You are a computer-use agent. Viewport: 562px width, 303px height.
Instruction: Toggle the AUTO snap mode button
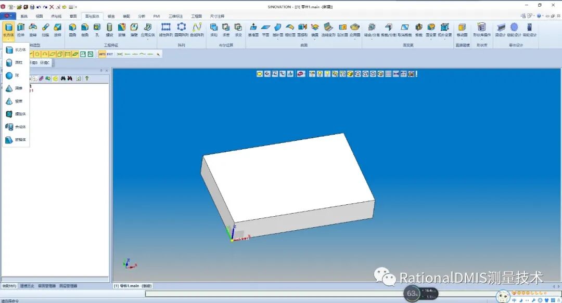[102, 54]
